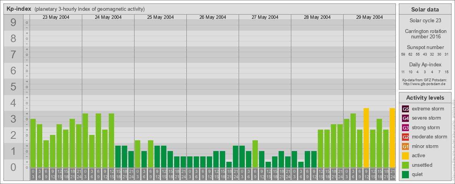Click sunspot number value 59
The width and height of the screenshot is (455, 184).
pos(404,54)
